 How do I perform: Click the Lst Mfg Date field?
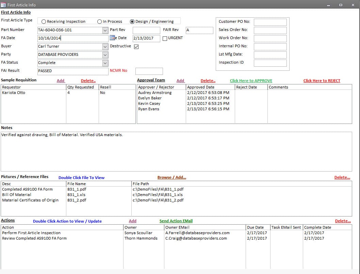270,55
